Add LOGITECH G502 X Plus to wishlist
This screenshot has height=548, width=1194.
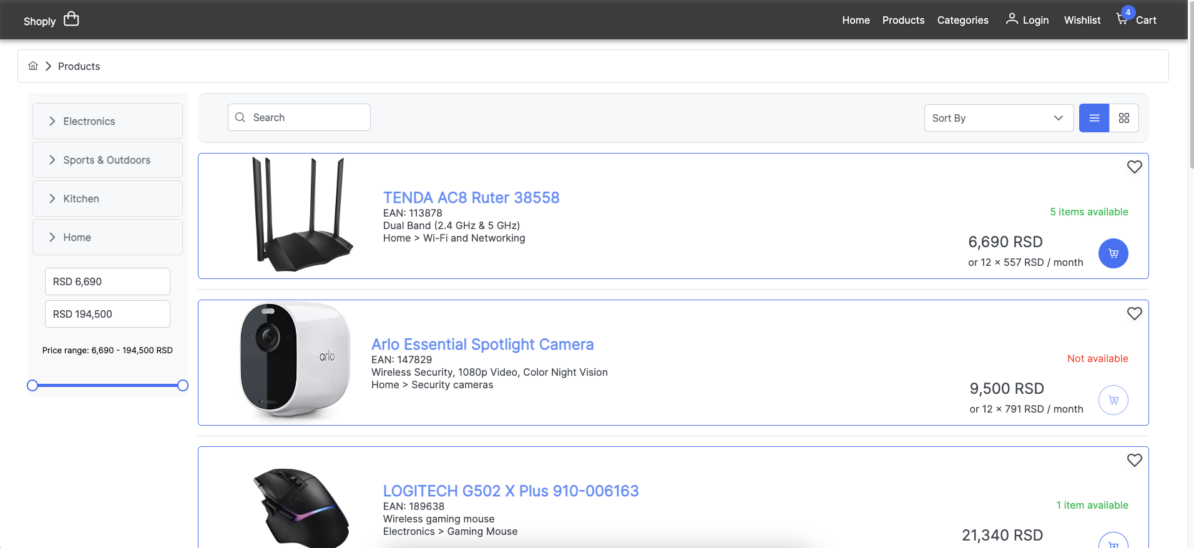coord(1135,460)
